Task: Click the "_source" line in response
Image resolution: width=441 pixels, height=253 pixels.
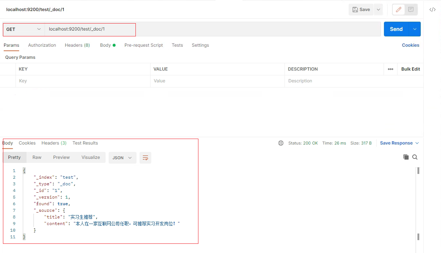Action: [49, 210]
